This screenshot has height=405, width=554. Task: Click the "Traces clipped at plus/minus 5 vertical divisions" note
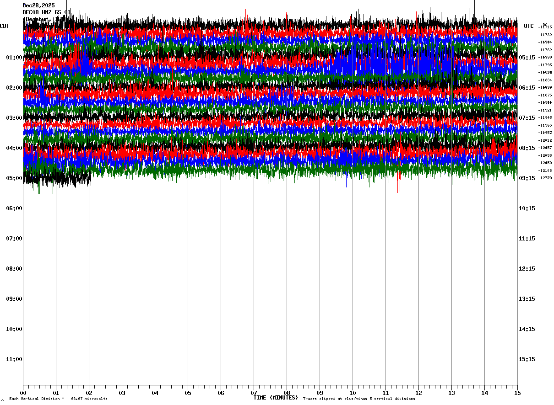coord(359,399)
